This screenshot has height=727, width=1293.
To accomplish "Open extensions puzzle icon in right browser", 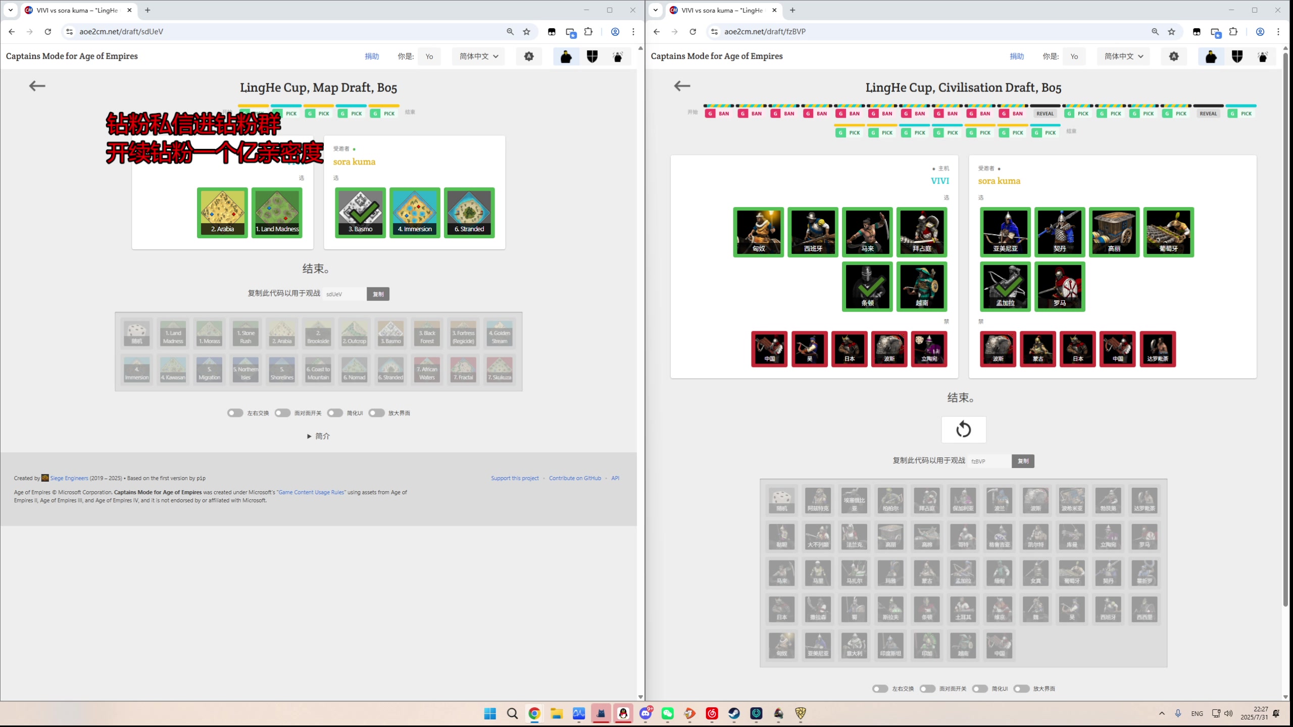I will click(1233, 32).
